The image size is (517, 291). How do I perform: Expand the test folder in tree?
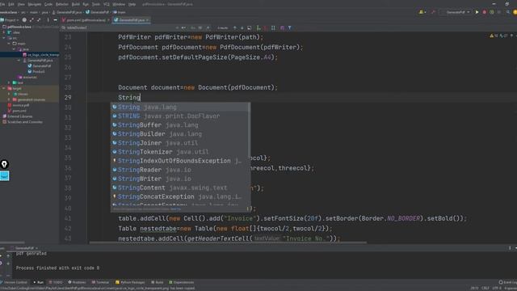point(9,82)
